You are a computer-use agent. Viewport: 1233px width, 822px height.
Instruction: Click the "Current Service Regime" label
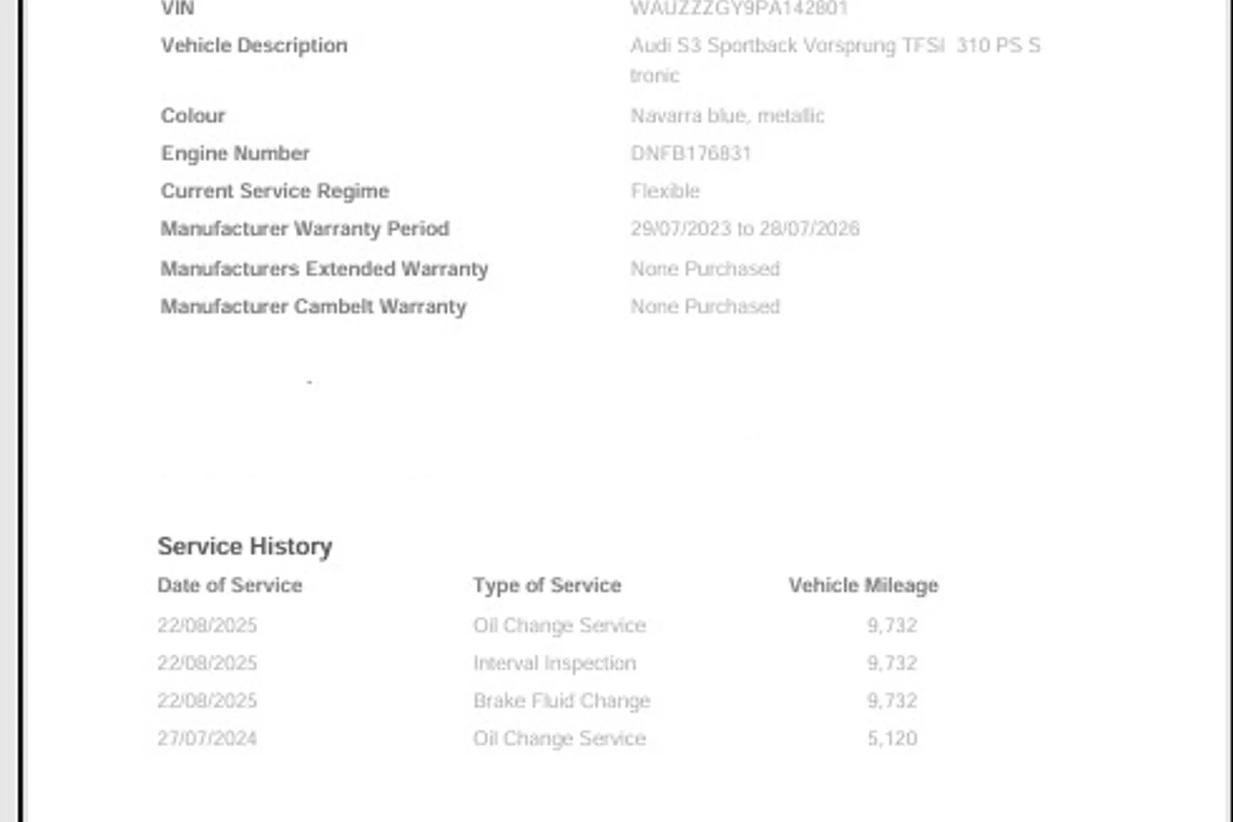click(275, 191)
